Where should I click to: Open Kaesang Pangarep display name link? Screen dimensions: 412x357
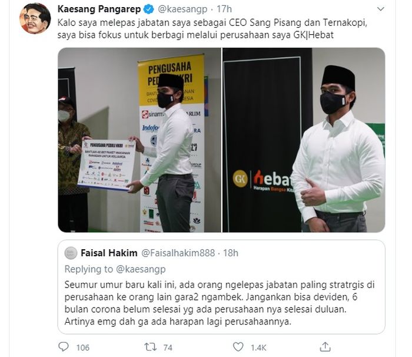tap(99, 9)
